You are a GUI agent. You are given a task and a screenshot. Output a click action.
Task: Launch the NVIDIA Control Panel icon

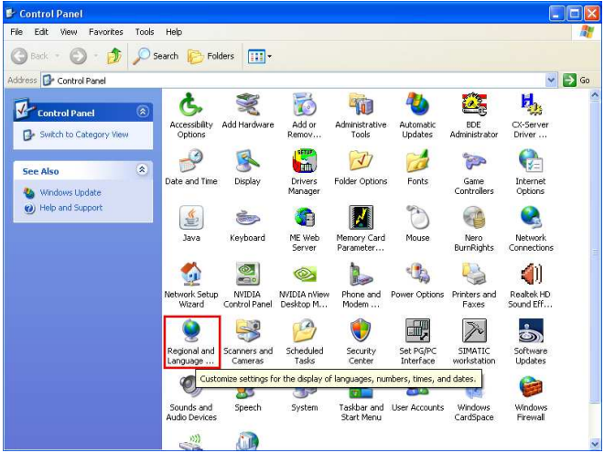(x=248, y=285)
